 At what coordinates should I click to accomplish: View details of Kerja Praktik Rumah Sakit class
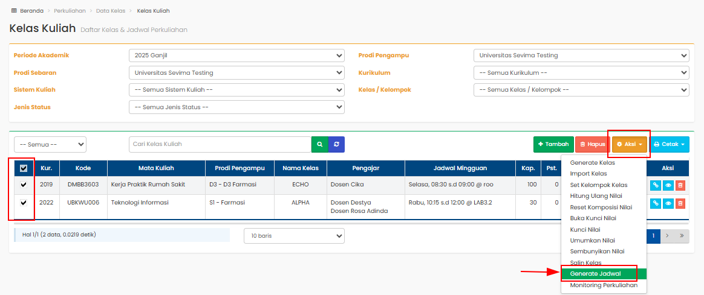(x=668, y=186)
